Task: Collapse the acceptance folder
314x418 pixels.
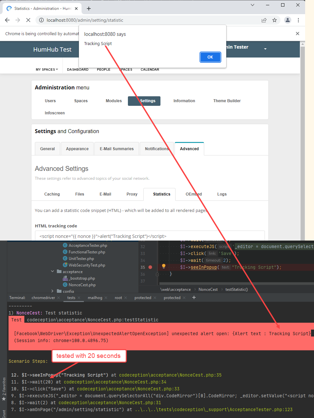Action: tap(52, 271)
